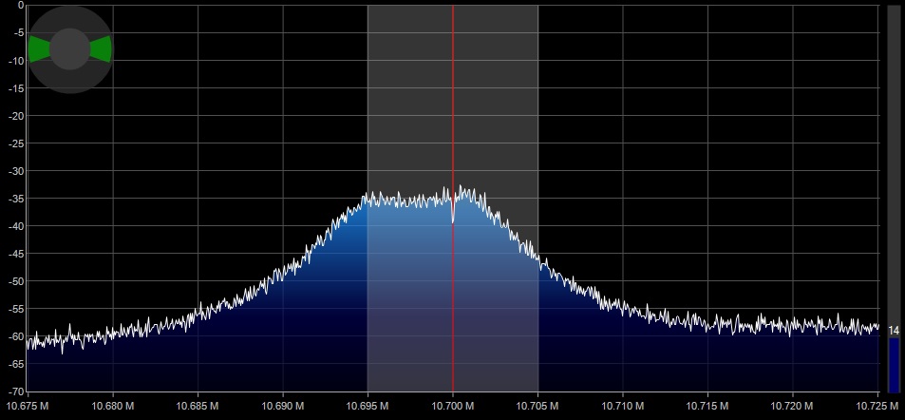This screenshot has height=420, width=905.
Task: Click the -5 dB scale label
Action: (18, 33)
